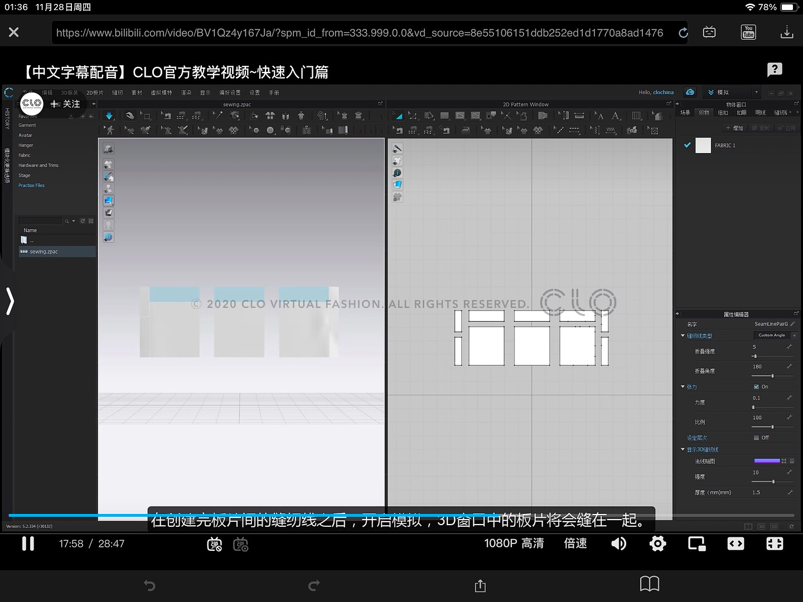Edit the SeamLinePair name with pencil icon
The image size is (803, 602).
pyautogui.click(x=792, y=324)
